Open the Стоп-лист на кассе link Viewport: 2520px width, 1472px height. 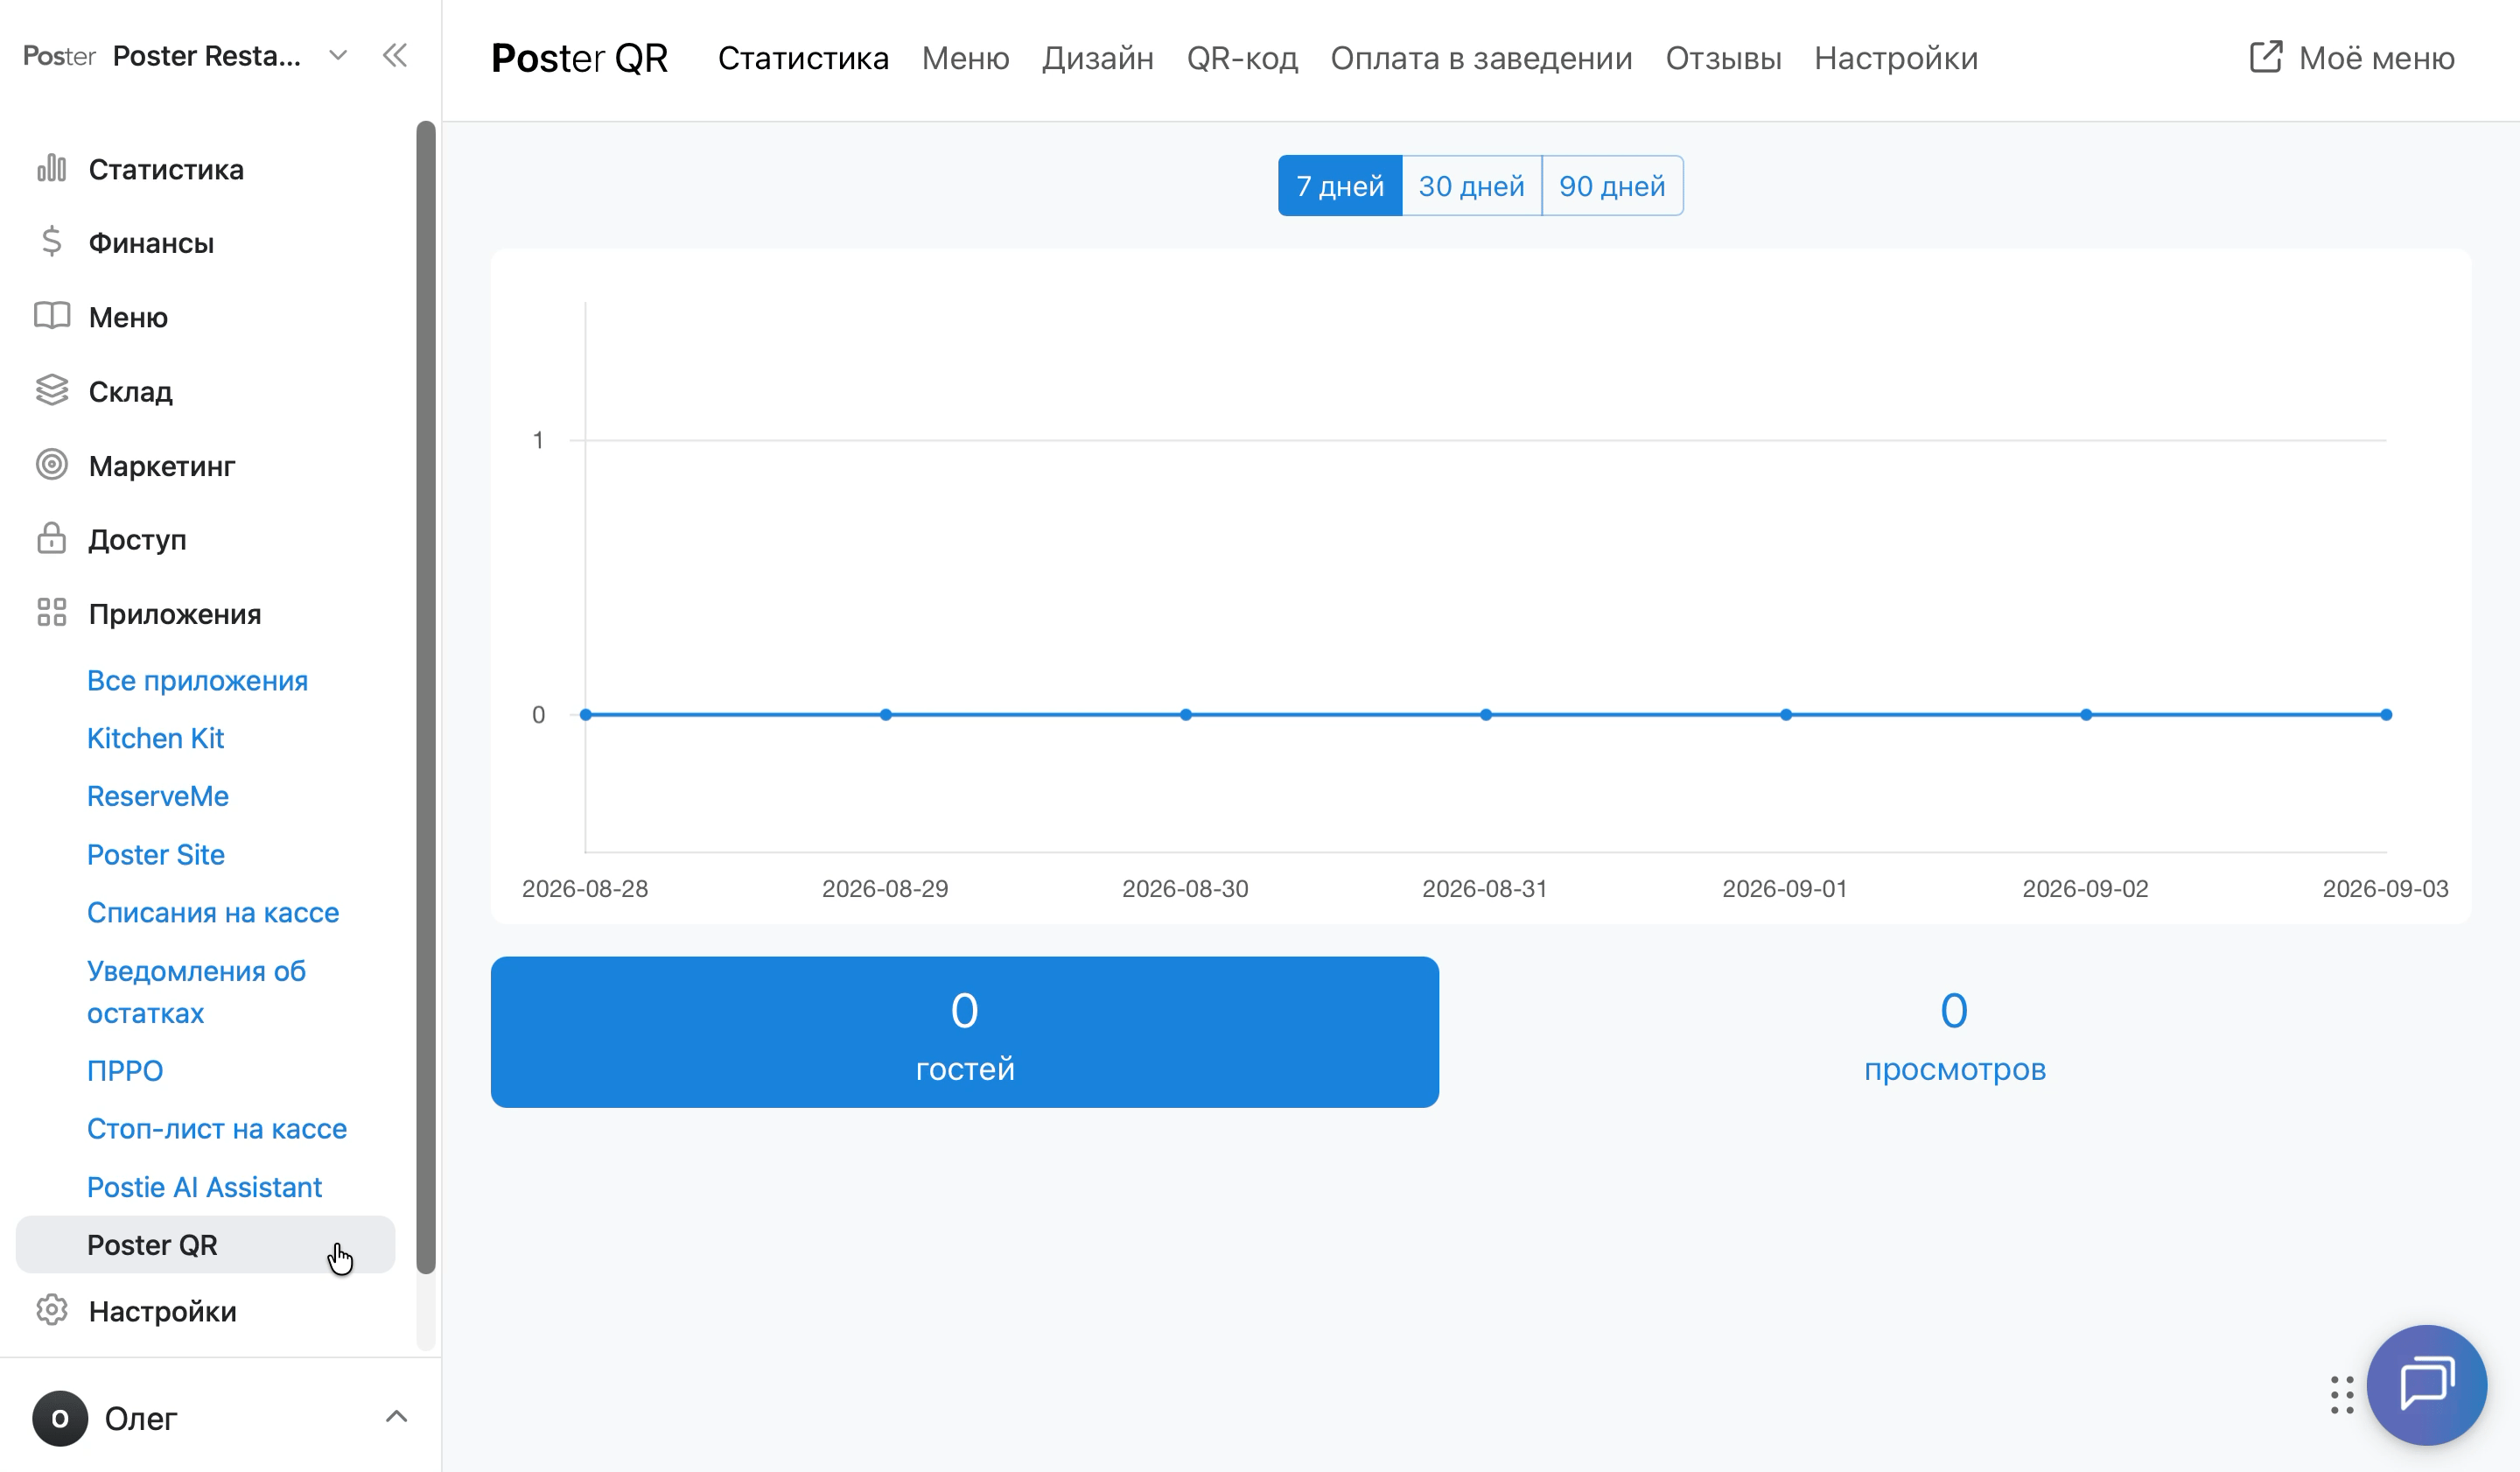point(217,1129)
